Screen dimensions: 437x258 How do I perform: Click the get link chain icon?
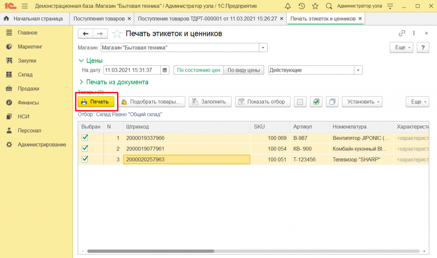pos(402,33)
